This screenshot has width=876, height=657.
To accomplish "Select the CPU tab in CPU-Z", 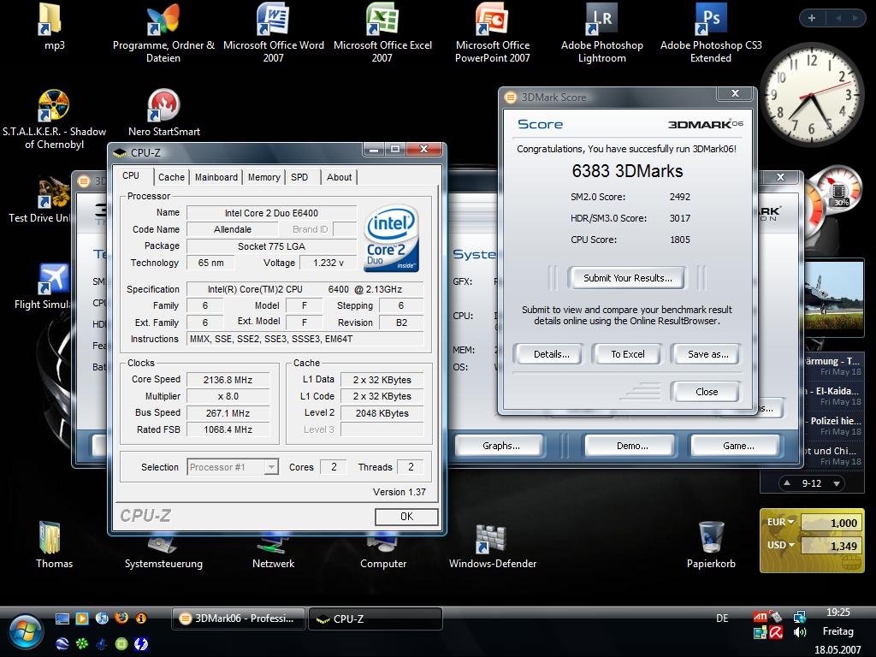I will coord(131,176).
